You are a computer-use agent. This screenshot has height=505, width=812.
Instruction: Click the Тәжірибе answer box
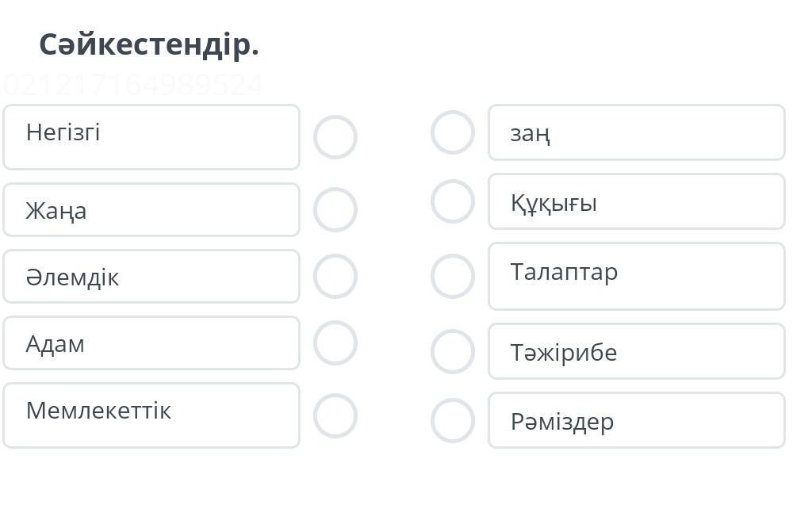(x=637, y=351)
